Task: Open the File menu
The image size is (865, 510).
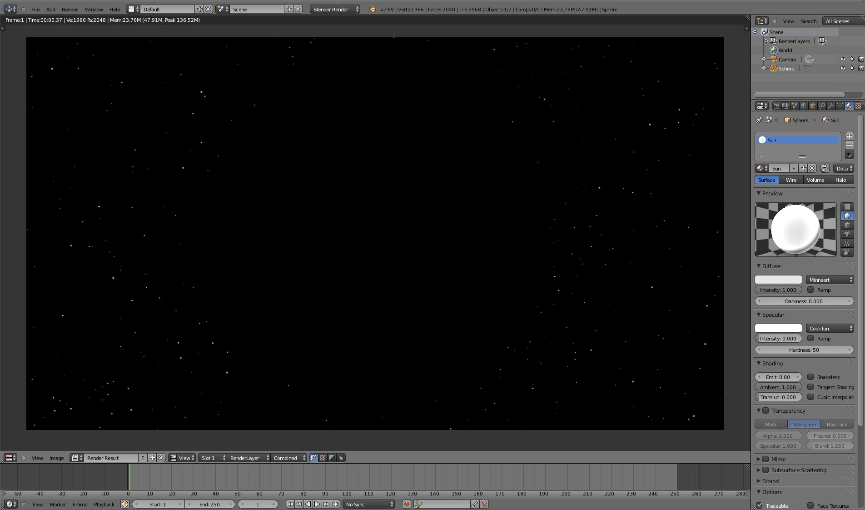Action: [x=35, y=9]
